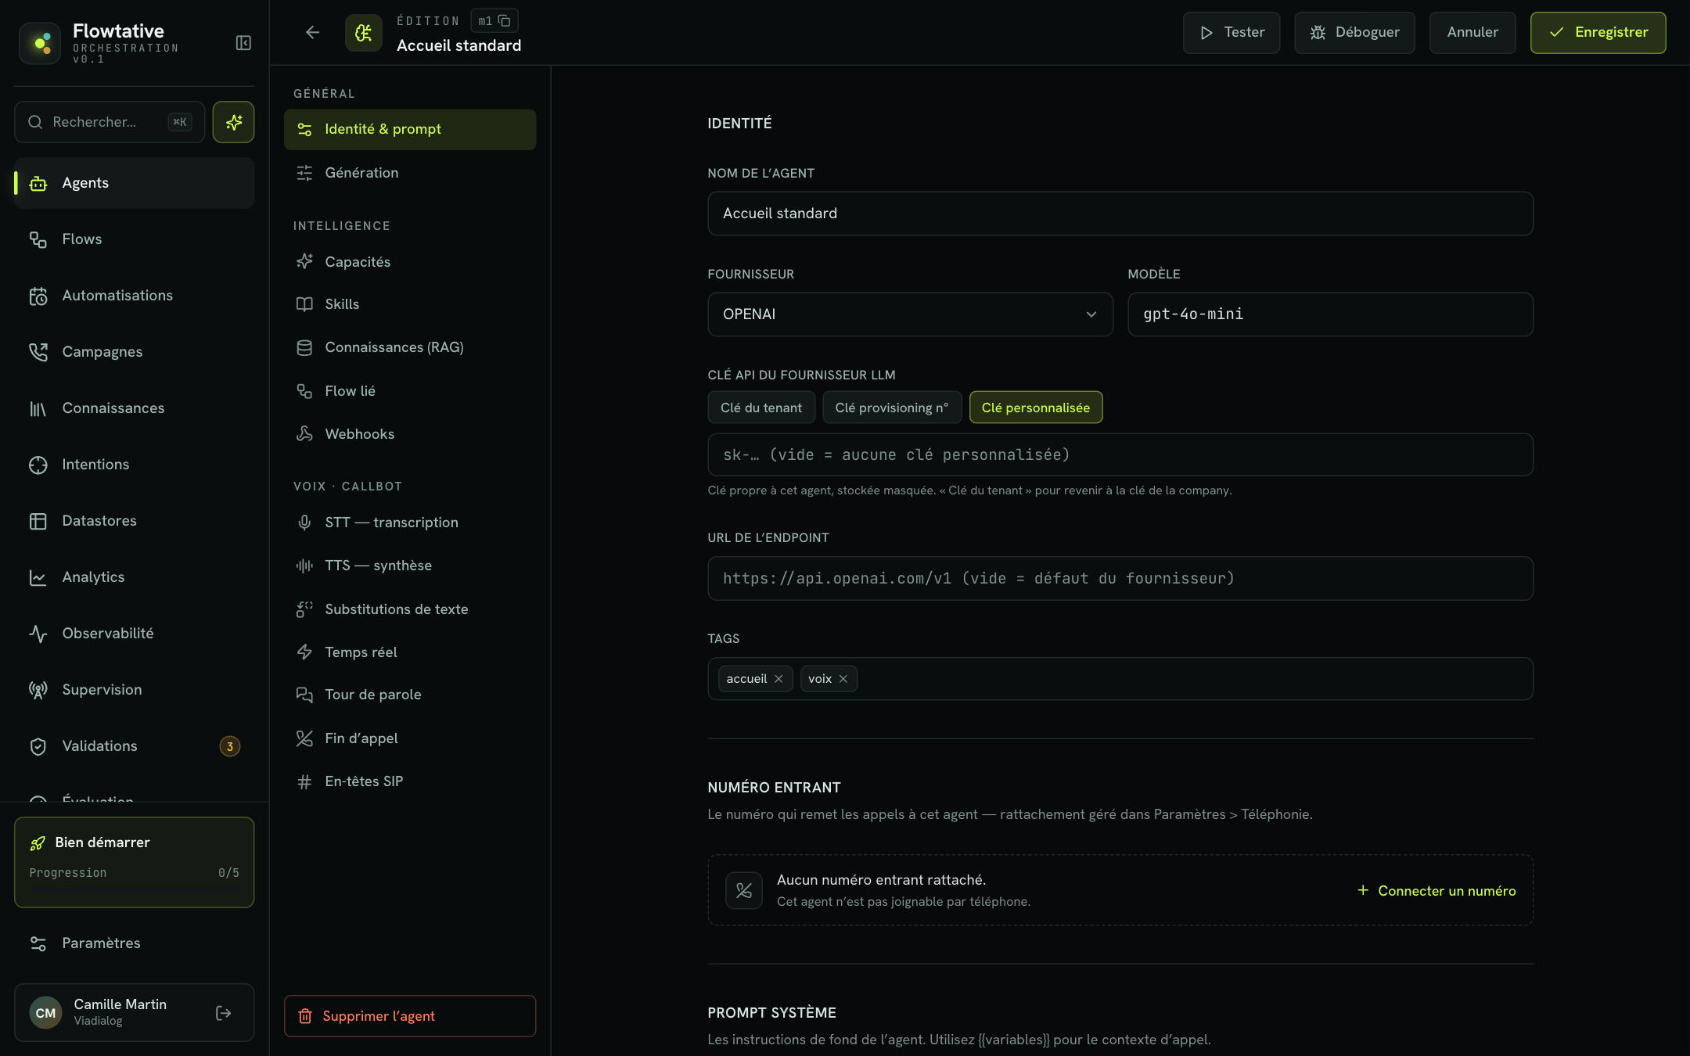
Task: Open Supervision in the sidebar
Action: pos(135,690)
